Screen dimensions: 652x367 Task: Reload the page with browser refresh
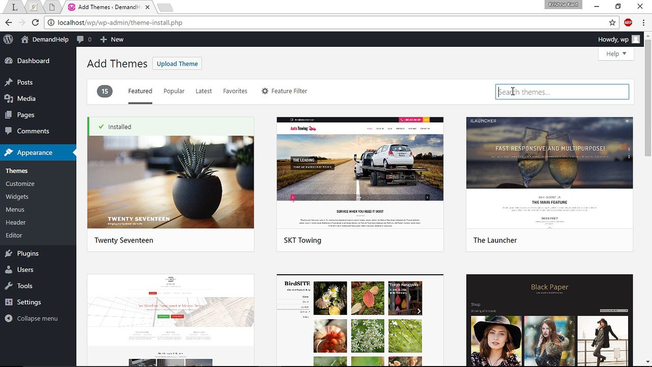coord(35,22)
